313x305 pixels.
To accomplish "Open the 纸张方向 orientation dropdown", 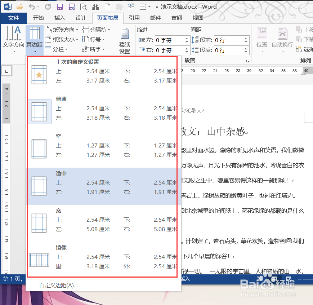I will click(x=62, y=30).
